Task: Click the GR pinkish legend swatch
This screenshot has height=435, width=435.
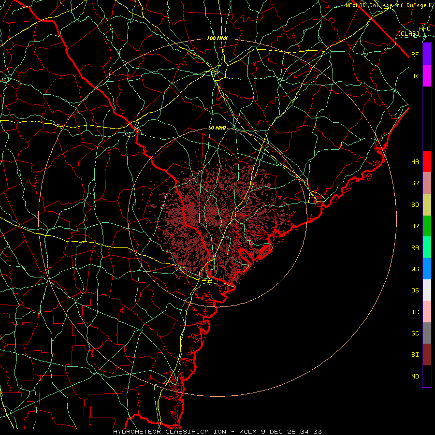Action: (x=427, y=183)
